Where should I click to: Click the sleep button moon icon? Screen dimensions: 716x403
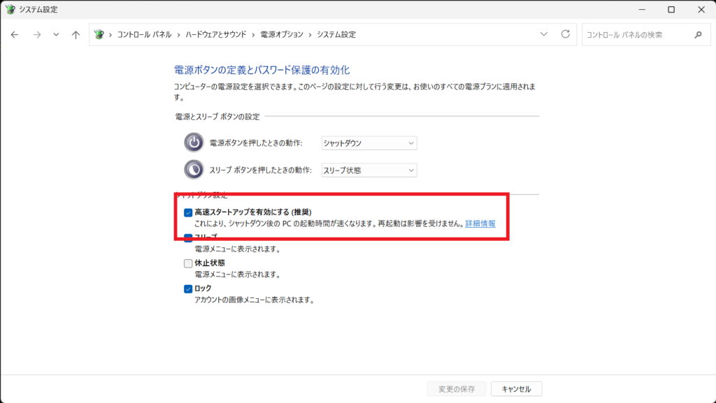tap(194, 170)
